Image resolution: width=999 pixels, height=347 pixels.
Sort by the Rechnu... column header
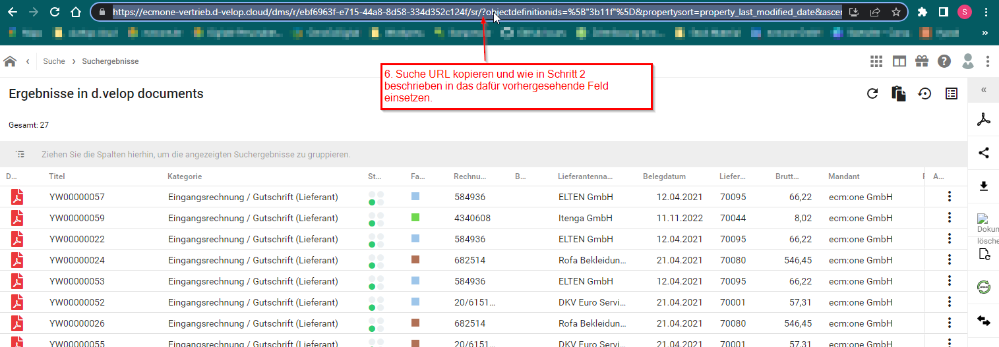[x=470, y=176]
